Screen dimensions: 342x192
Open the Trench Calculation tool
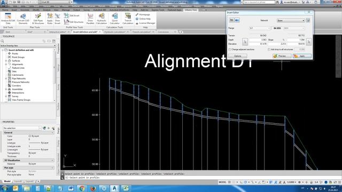pyautogui.click(x=128, y=19)
